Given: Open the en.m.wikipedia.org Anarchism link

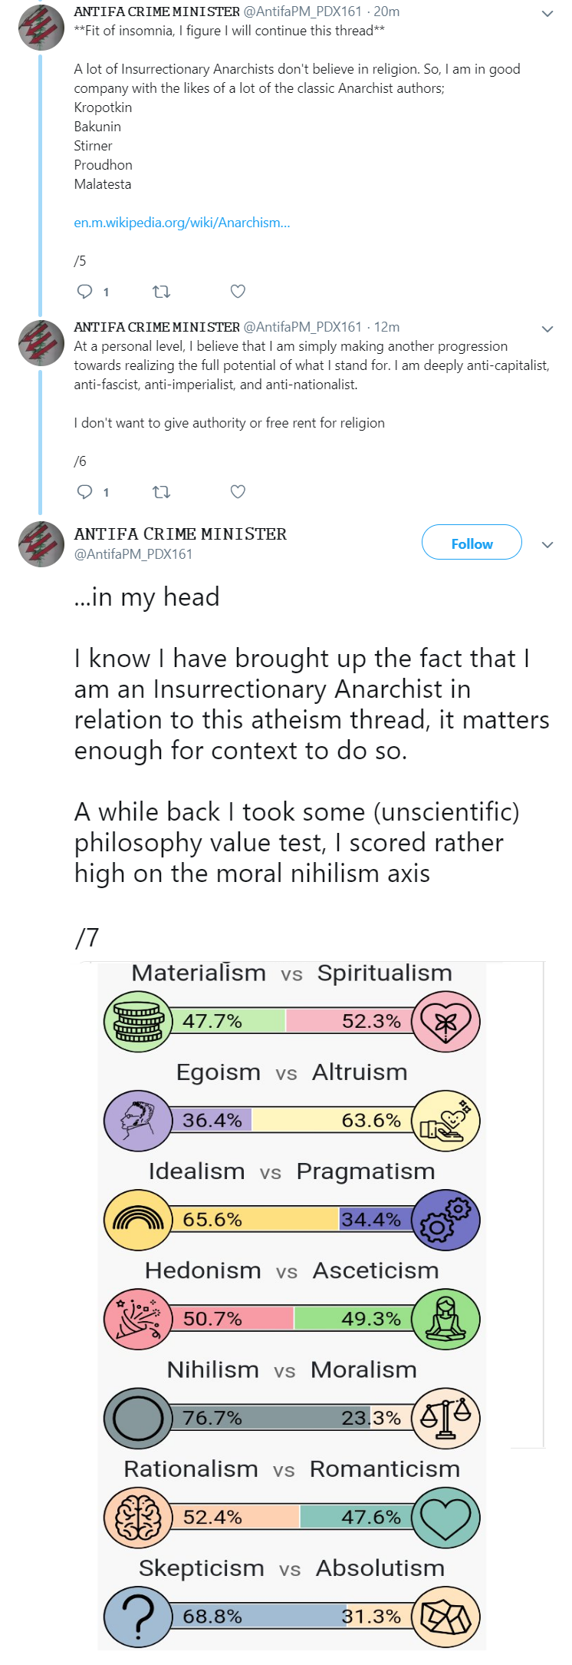Looking at the screenshot, I should pyautogui.click(x=182, y=223).
